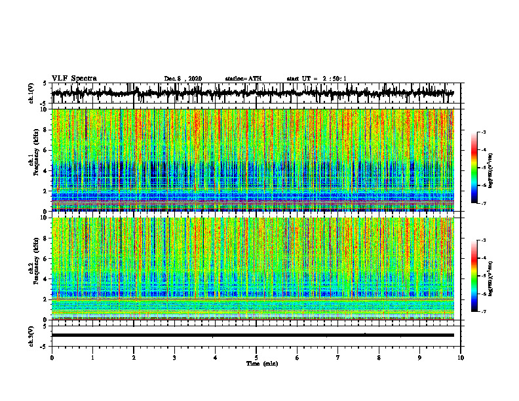Screen dimensions: 519x401
Task: Click the time axis tick "10"
Action: tap(461, 358)
